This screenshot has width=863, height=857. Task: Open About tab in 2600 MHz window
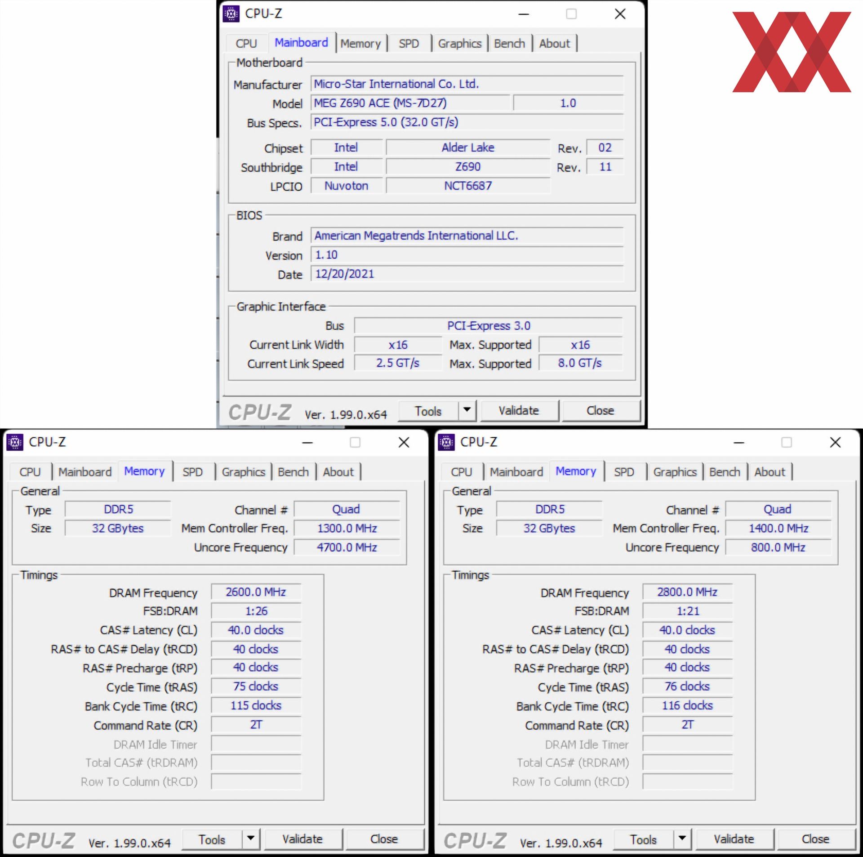click(x=338, y=472)
